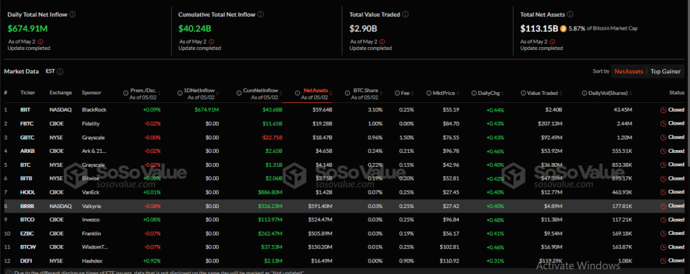Open the ARKB ticker row
This screenshot has width=690, height=274.
[27, 151]
